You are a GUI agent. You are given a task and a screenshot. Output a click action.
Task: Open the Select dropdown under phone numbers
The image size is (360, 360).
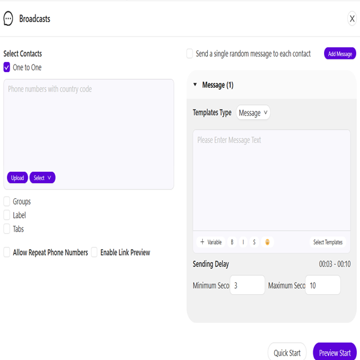pyautogui.click(x=42, y=177)
